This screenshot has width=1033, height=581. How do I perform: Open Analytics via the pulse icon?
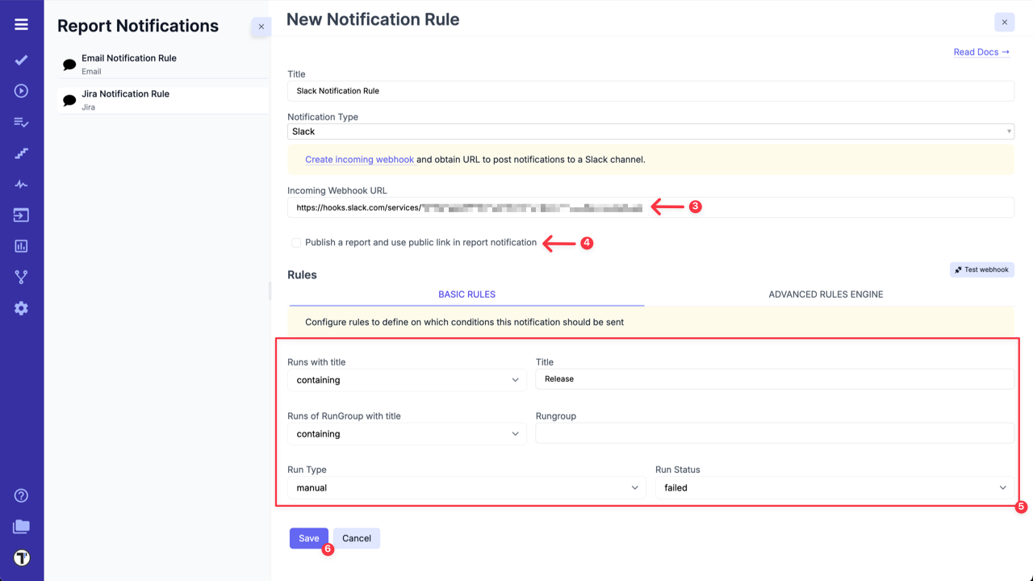(21, 183)
